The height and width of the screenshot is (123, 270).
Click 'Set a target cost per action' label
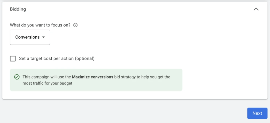(x=47, y=58)
